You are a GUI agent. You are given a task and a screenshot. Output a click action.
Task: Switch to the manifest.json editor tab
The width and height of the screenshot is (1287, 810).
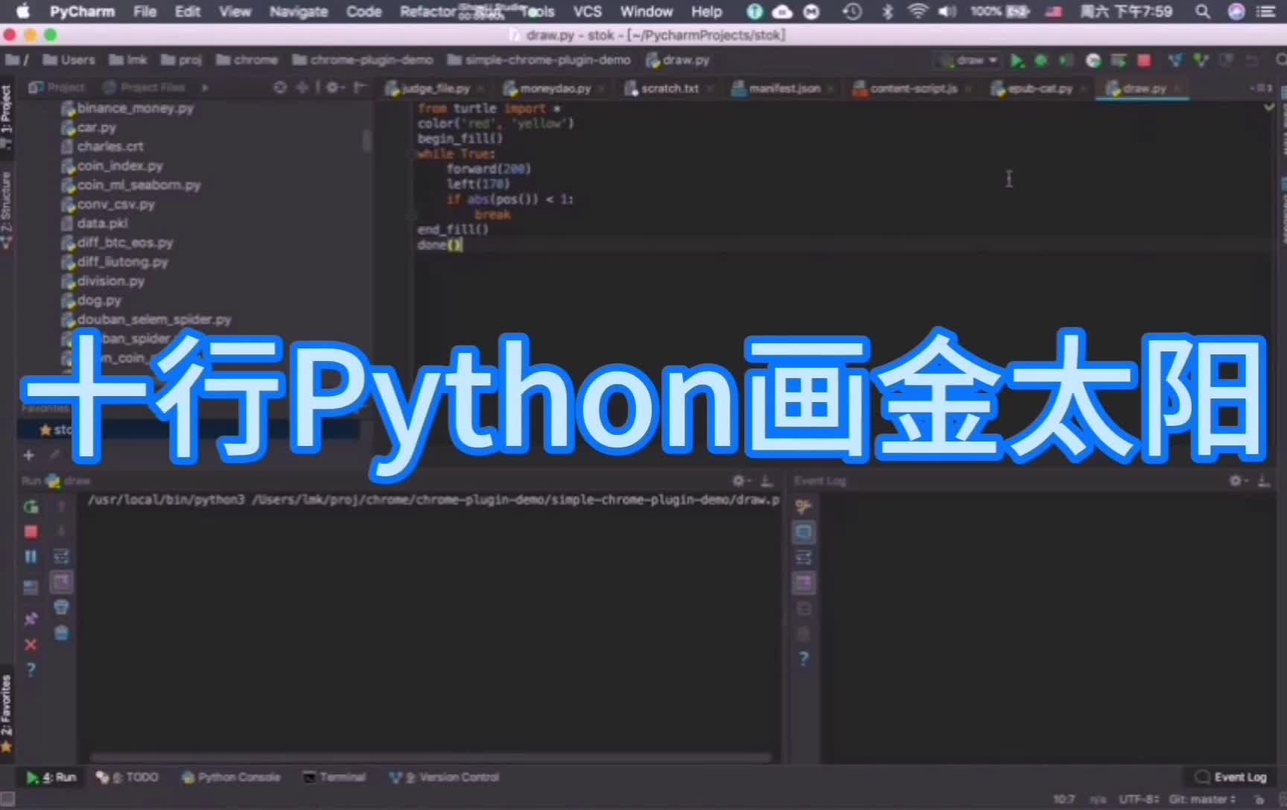(782, 88)
